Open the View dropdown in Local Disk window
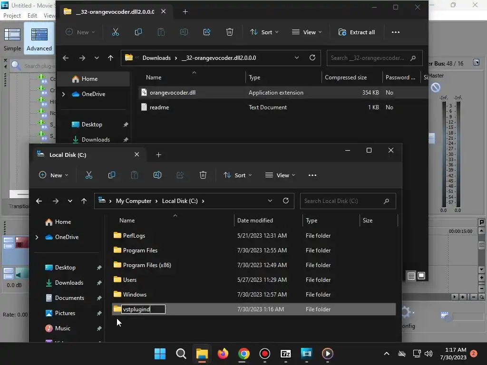Image resolution: width=487 pixels, height=365 pixels. click(x=280, y=175)
